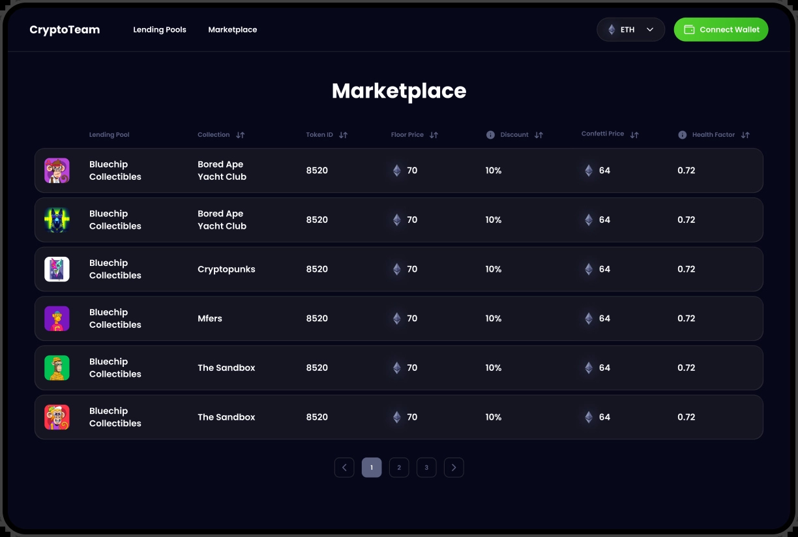Sort by Floor Price arrows icon

pyautogui.click(x=434, y=135)
